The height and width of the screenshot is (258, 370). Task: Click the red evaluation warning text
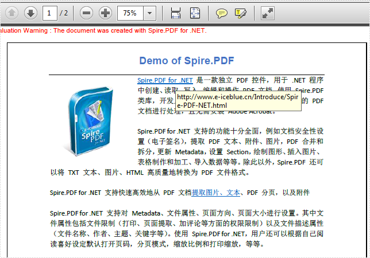click(103, 30)
